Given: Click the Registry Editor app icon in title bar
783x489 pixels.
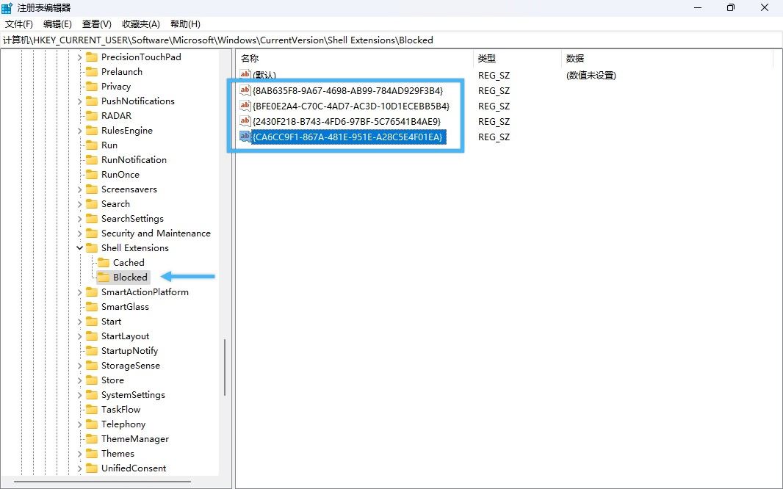Looking at the screenshot, I should [7, 8].
